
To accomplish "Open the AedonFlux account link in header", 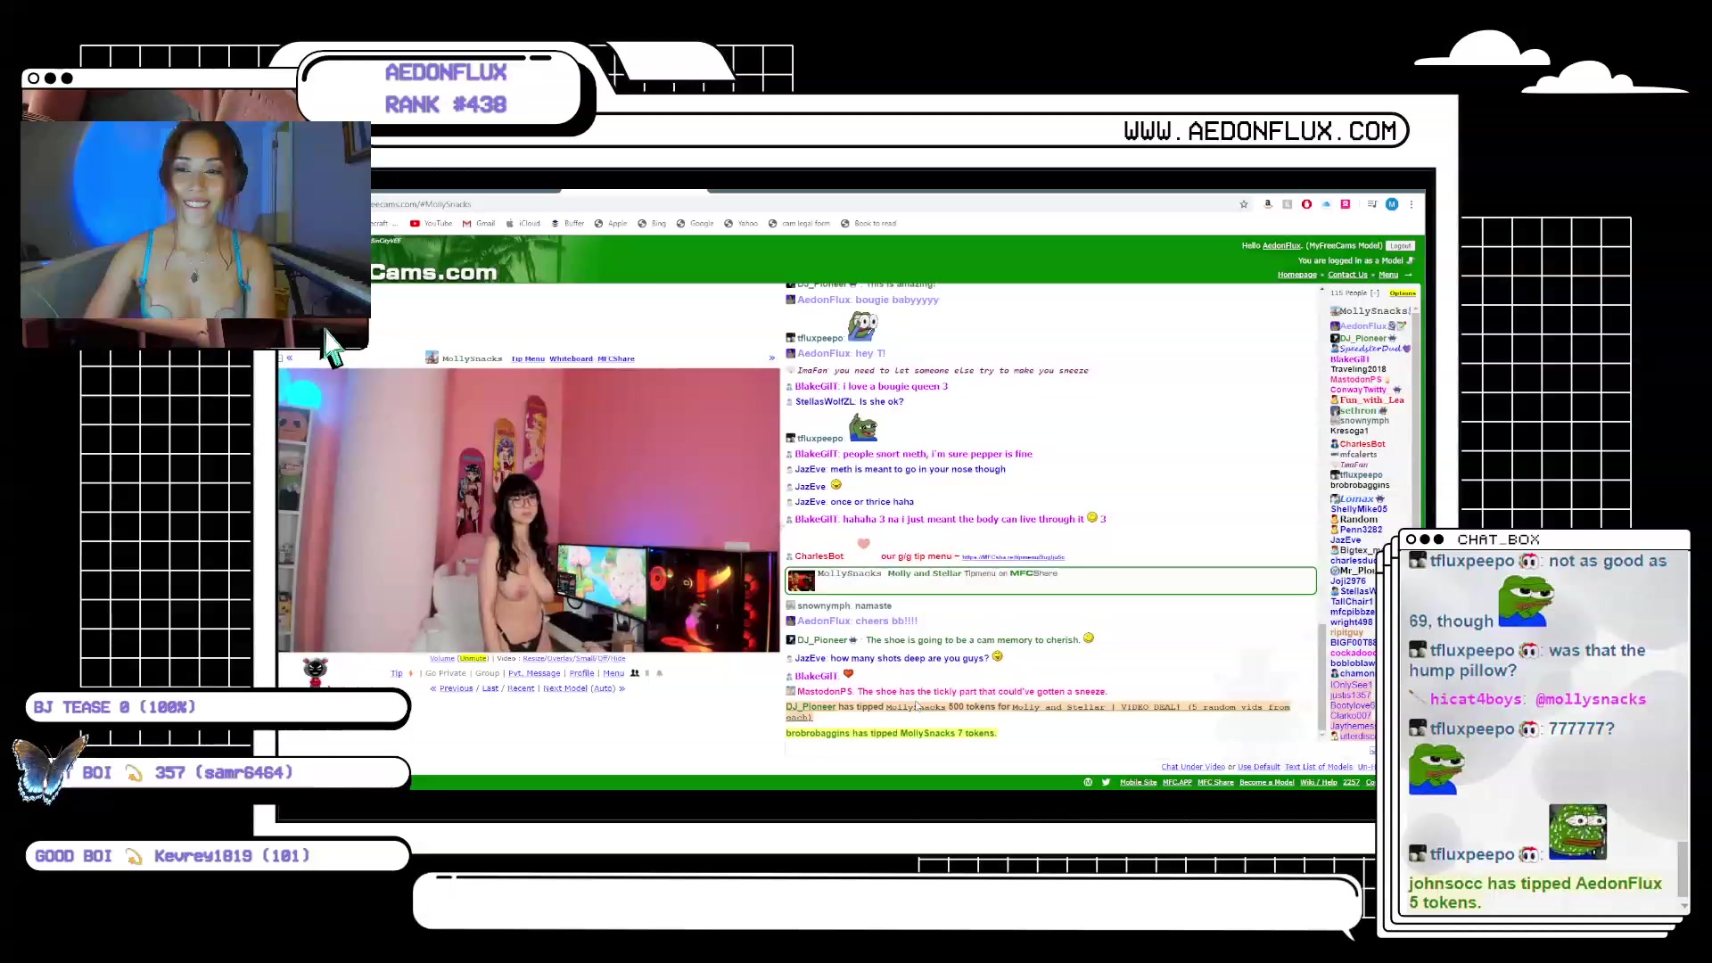I will click(1281, 246).
